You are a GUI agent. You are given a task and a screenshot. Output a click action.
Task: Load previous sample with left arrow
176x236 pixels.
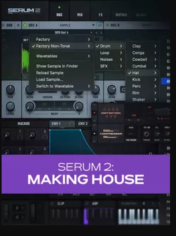97,32
